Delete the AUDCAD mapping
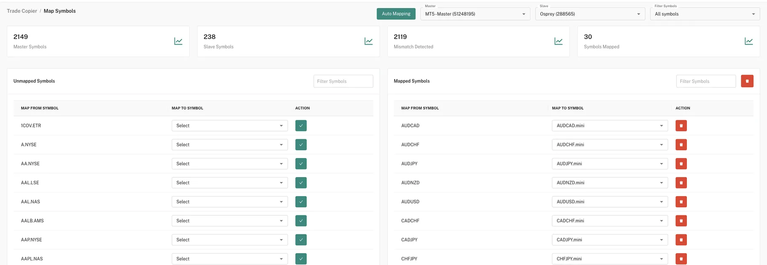The height and width of the screenshot is (265, 767). click(681, 126)
